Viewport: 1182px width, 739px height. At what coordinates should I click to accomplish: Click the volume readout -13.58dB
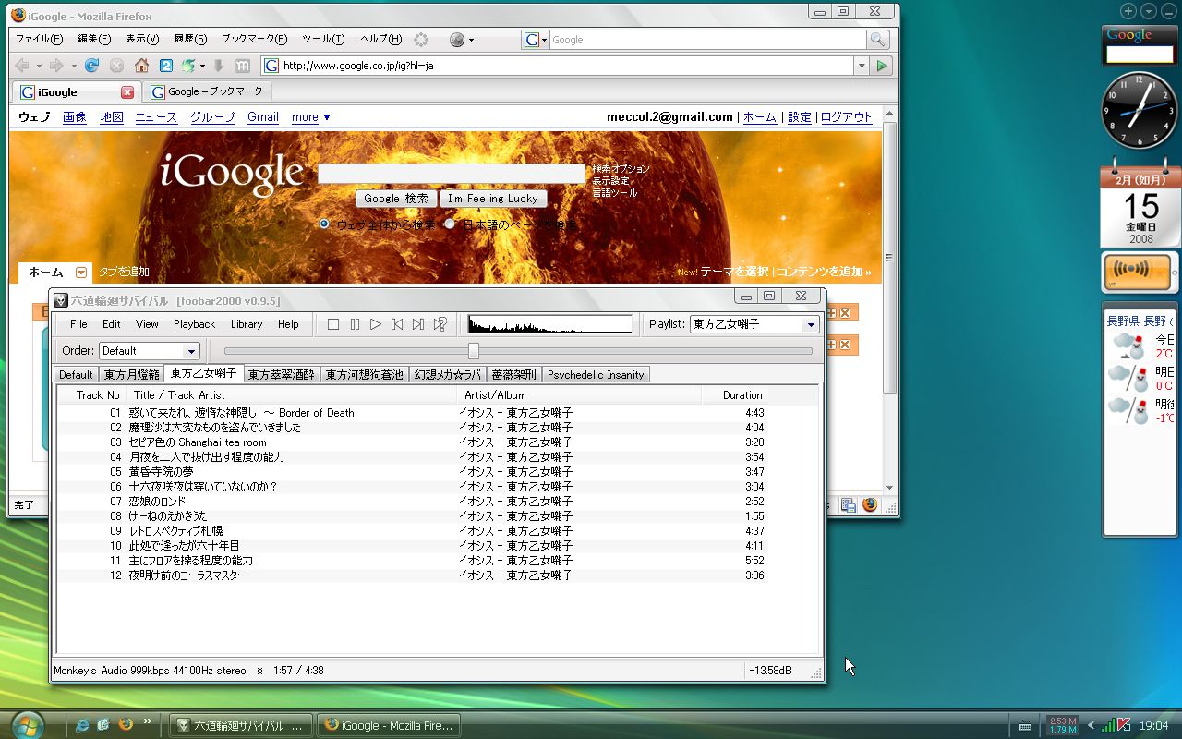pyautogui.click(x=770, y=671)
